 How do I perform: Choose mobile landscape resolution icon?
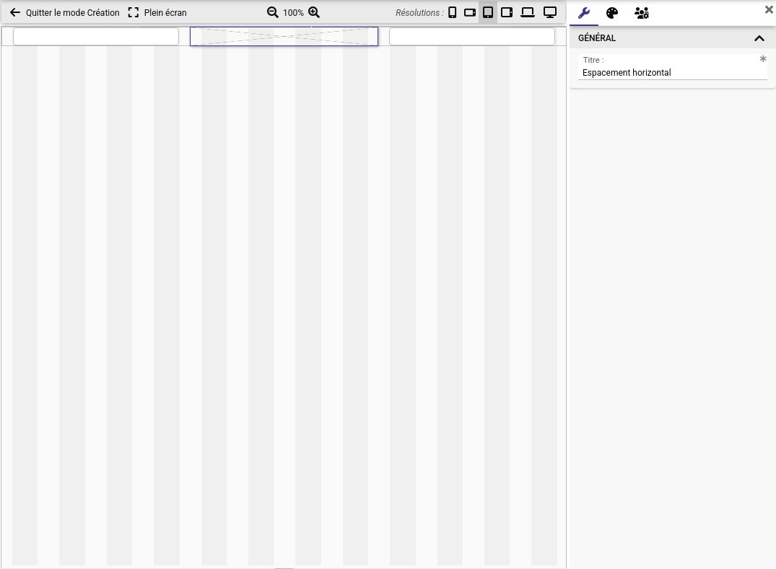pyautogui.click(x=470, y=12)
